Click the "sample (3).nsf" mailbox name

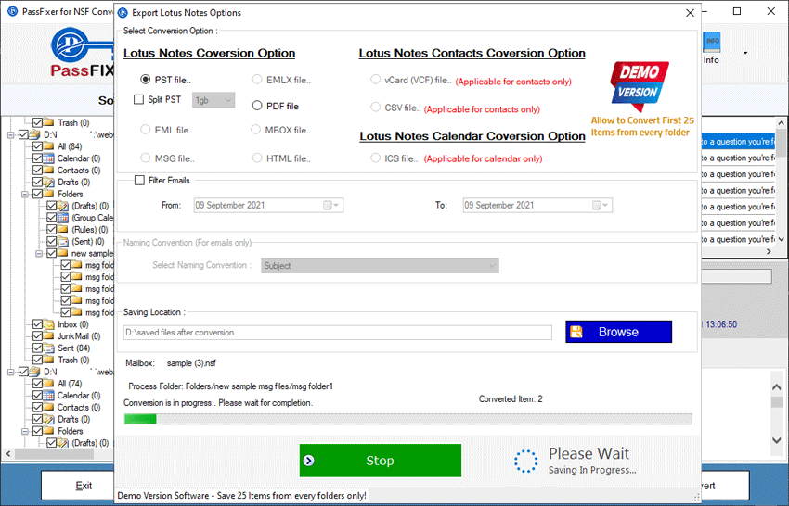pos(191,362)
